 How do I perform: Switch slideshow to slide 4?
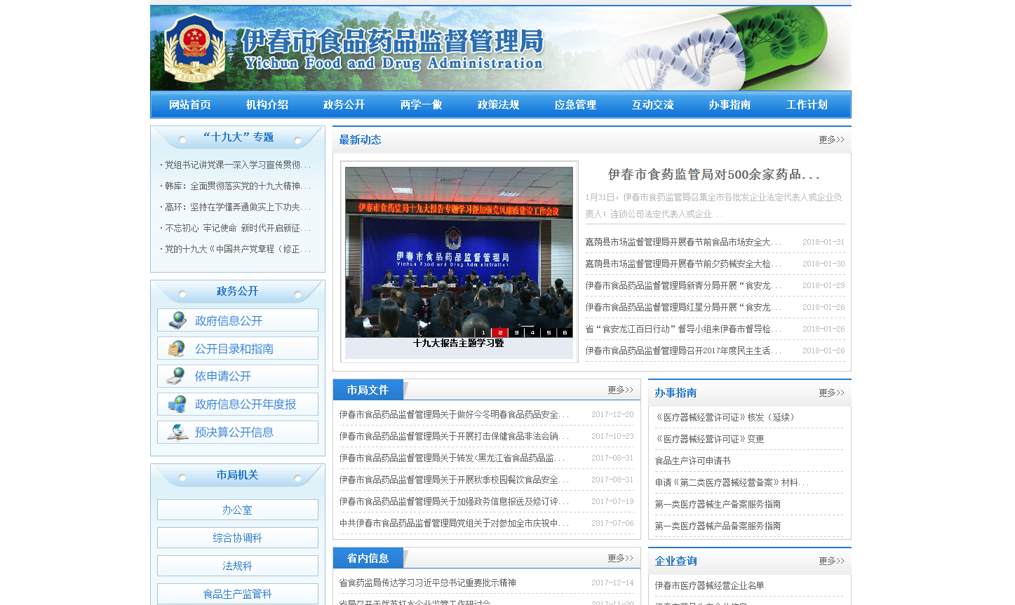coord(532,332)
